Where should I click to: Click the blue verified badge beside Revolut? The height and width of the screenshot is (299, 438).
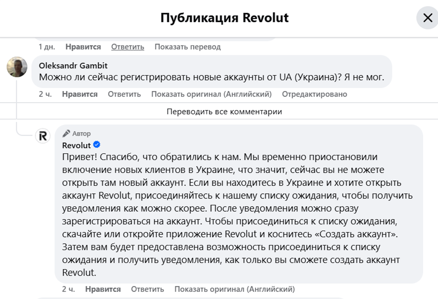pyautogui.click(x=97, y=144)
